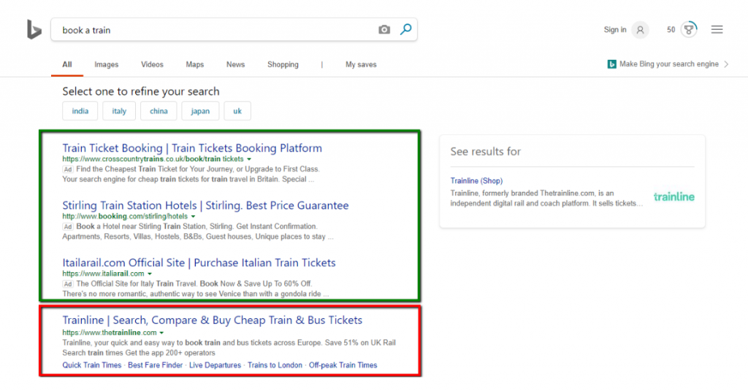This screenshot has width=748, height=391.
Task: Open the hamburger settings menu
Action: [717, 29]
